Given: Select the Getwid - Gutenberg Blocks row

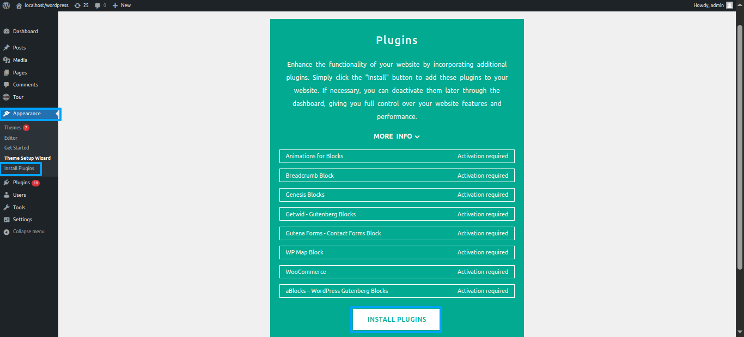Looking at the screenshot, I should 397,214.
